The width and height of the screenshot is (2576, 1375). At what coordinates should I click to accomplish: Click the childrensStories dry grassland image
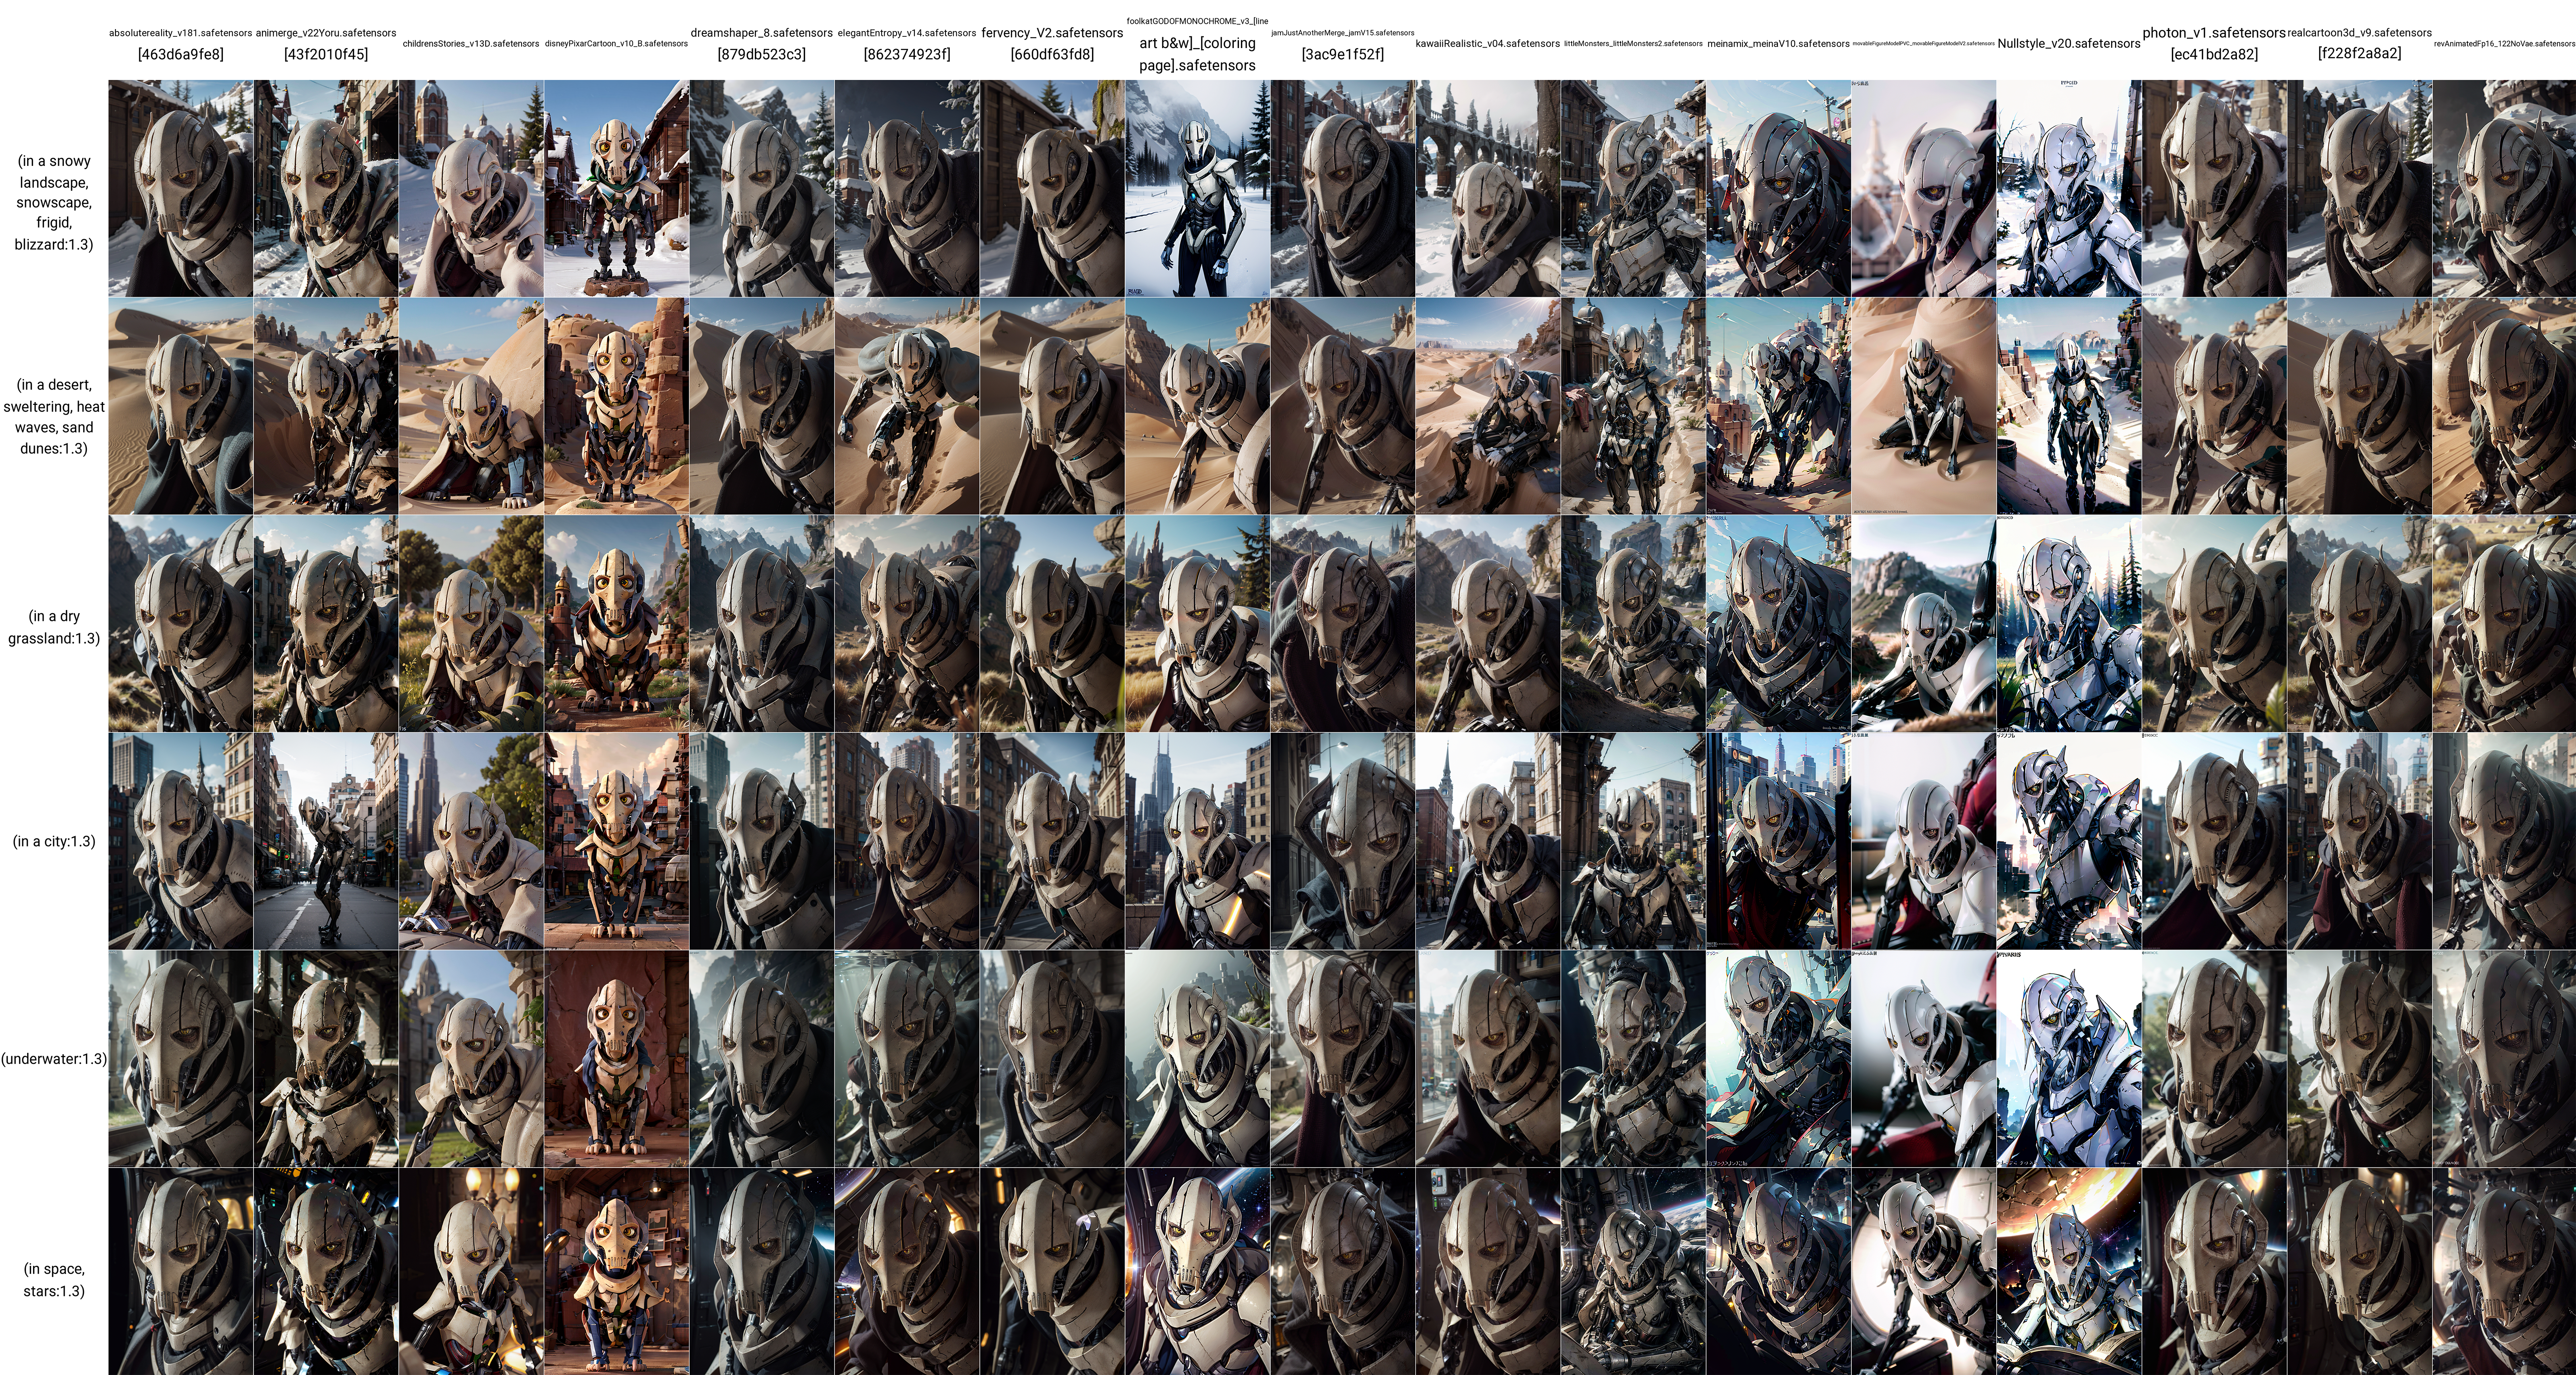point(471,623)
